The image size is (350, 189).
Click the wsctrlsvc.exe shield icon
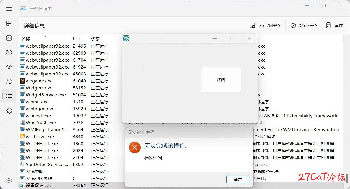tap(22, 136)
